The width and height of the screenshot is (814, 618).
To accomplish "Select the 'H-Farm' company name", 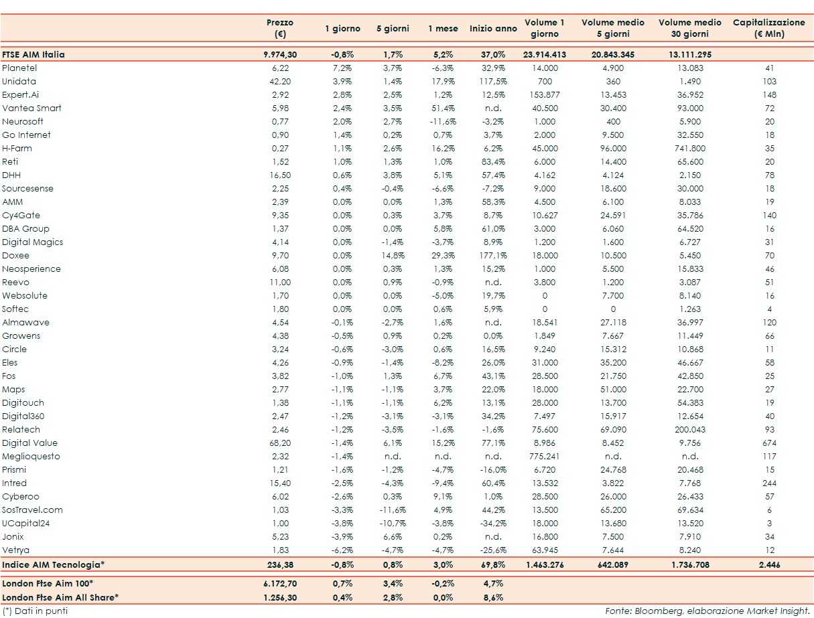I will [x=17, y=148].
